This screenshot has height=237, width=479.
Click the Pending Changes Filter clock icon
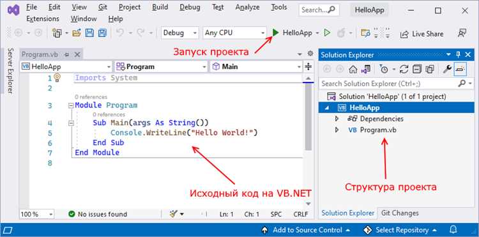[x=384, y=70]
